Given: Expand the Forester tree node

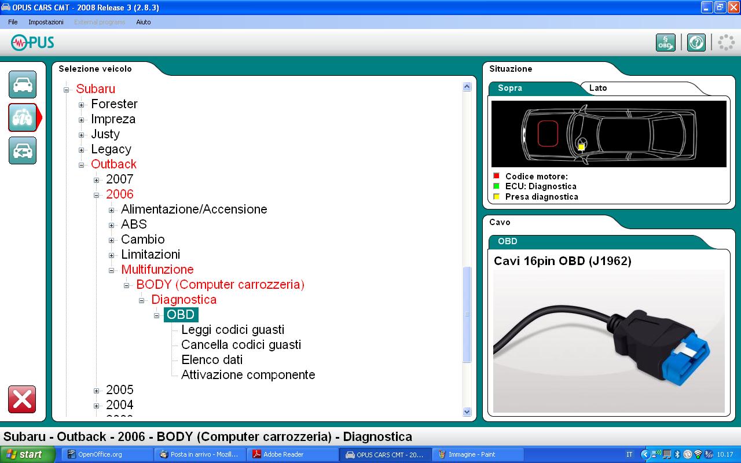Looking at the screenshot, I should click(x=82, y=105).
